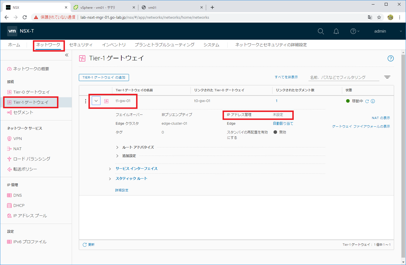Open the notifications bell icon

336,31
